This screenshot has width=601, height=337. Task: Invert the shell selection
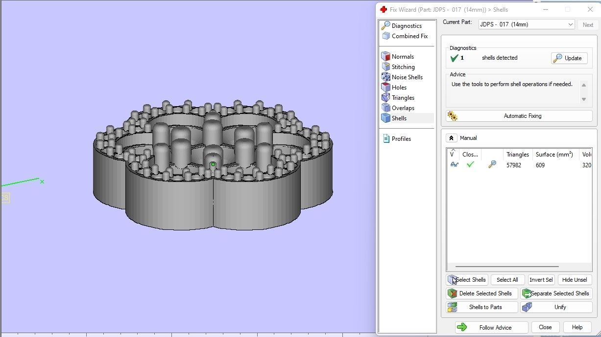541,280
